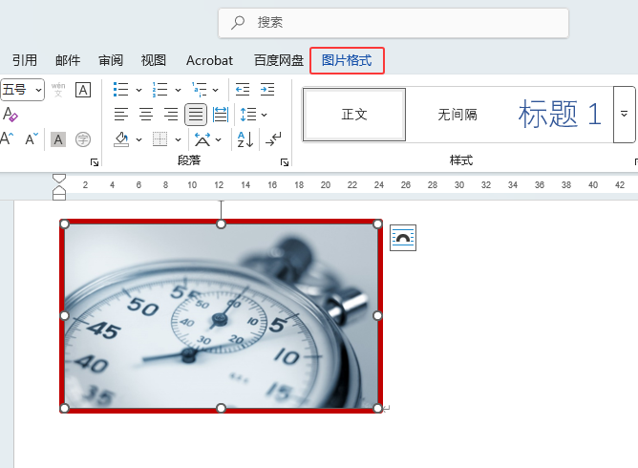Screen dimensions: 638x468
Task: Toggle show paragraph marks icon
Action: 273,139
